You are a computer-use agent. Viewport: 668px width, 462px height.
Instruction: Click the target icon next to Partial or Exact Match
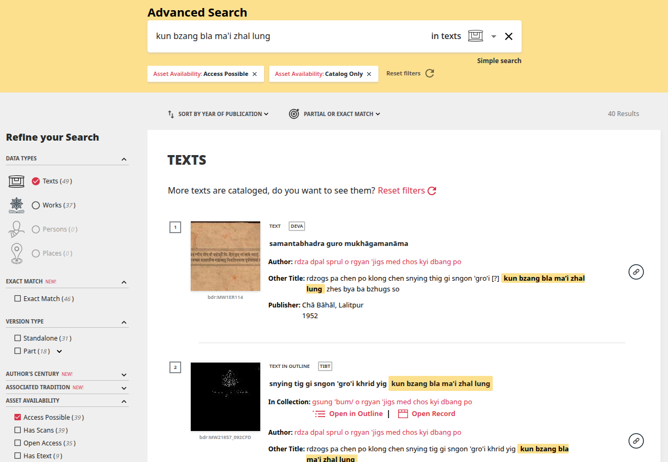[x=293, y=113]
